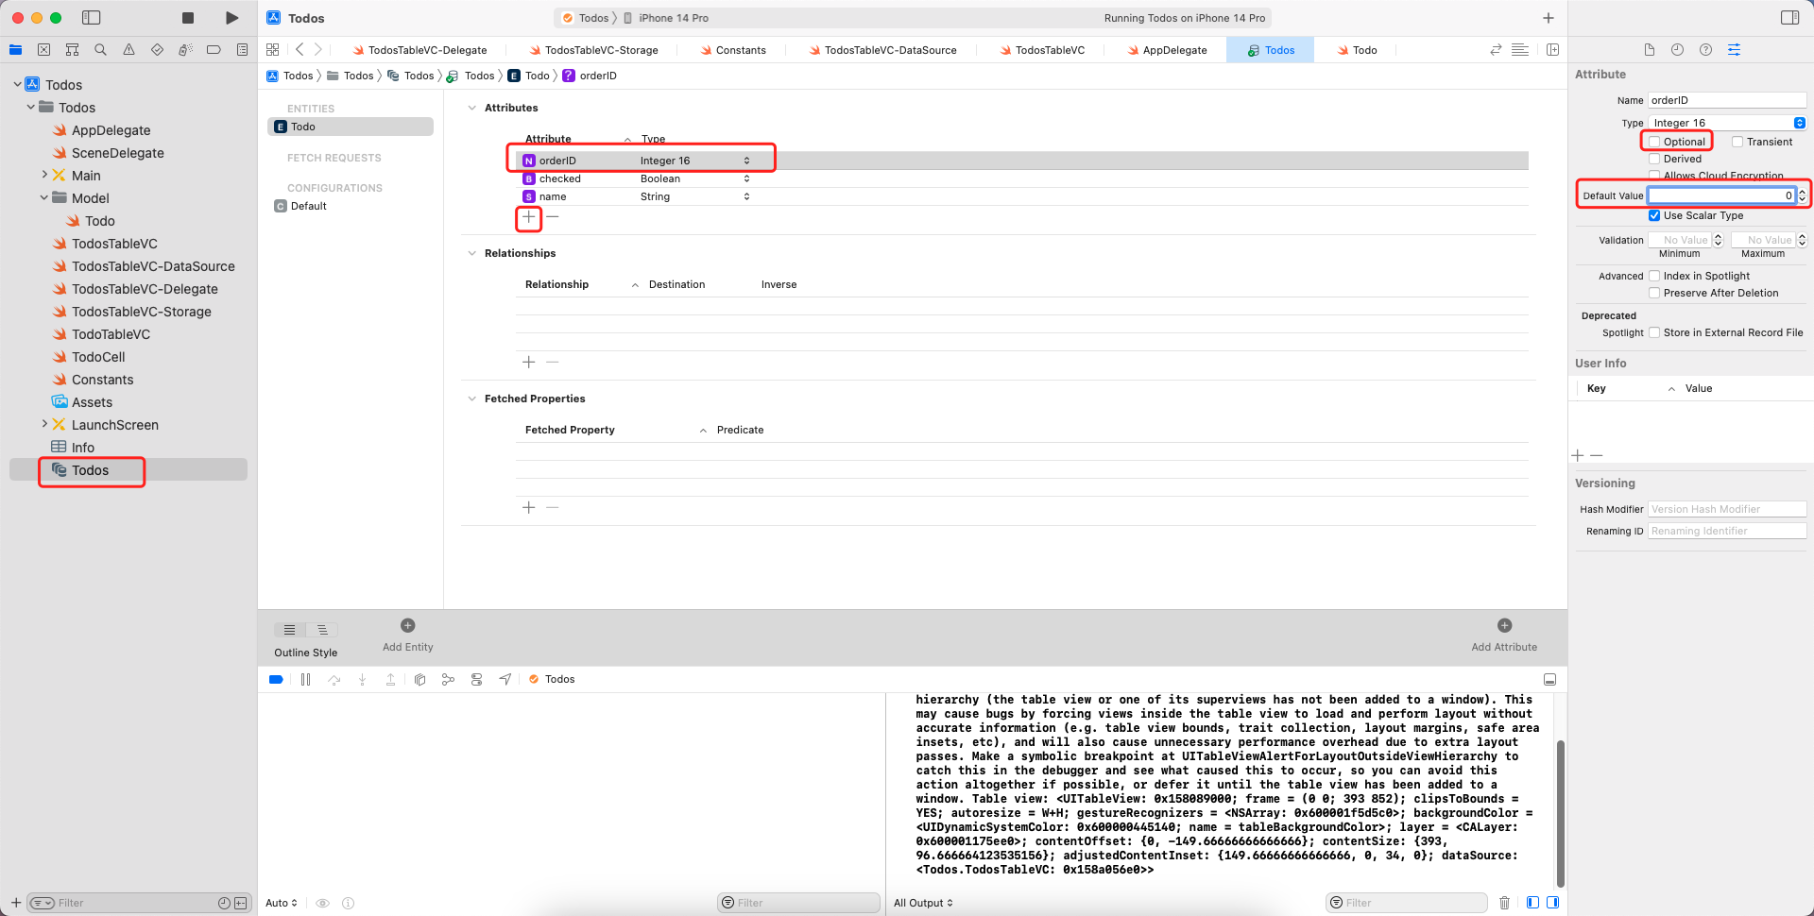This screenshot has width=1814, height=916.
Task: Add a new attribute with plus
Action: [x=529, y=217]
